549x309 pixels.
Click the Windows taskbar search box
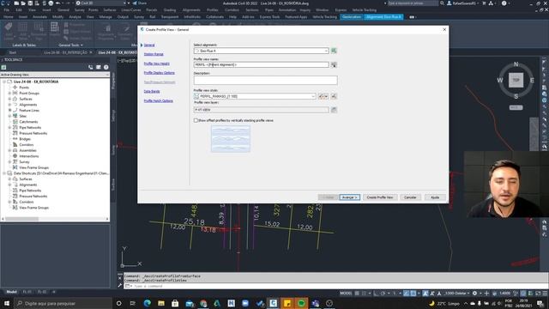click(63, 303)
